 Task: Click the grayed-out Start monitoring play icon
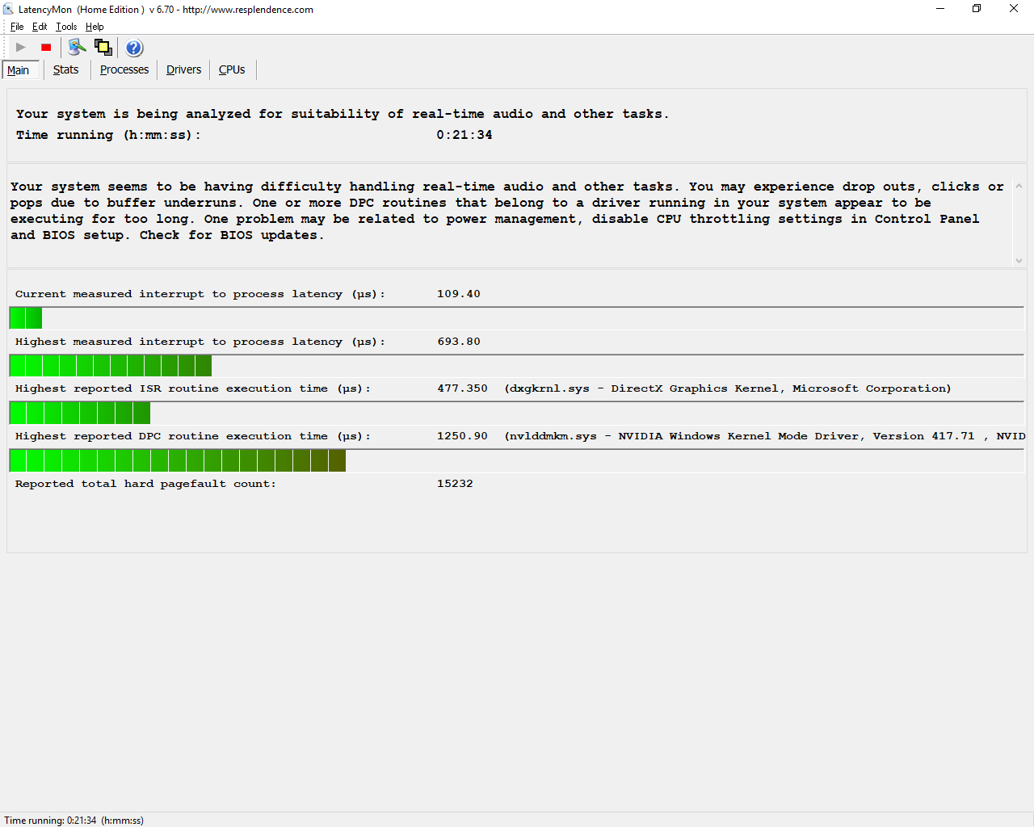[21, 48]
